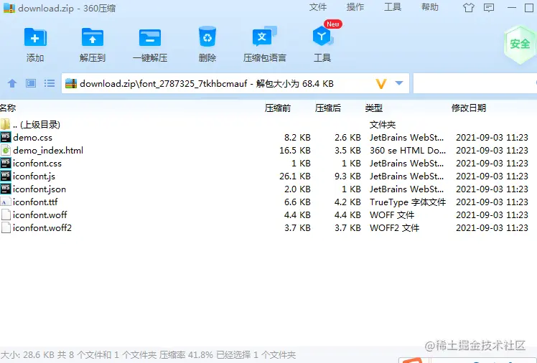The image size is (537, 363).
Task: Open the 操作 menu
Action: [x=355, y=7]
